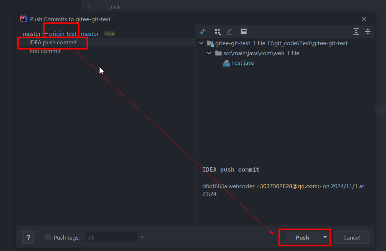The image size is (386, 251).
Task: Click the Cancel button
Action: click(352, 237)
